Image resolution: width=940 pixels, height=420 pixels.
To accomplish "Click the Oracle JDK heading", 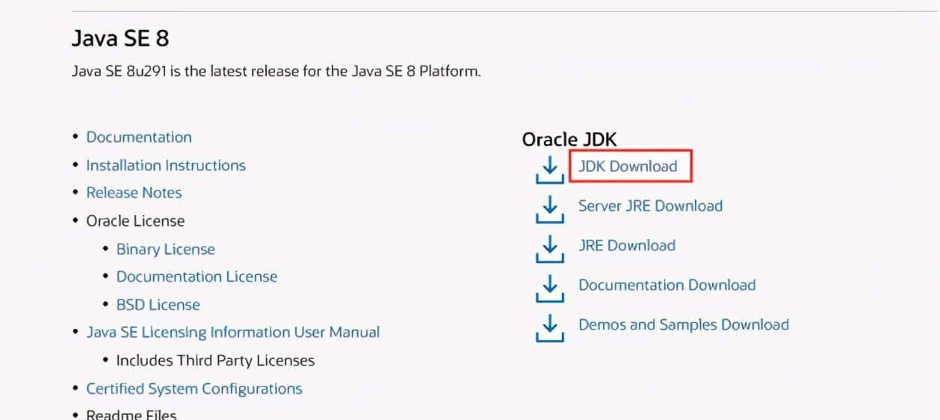I will click(569, 140).
